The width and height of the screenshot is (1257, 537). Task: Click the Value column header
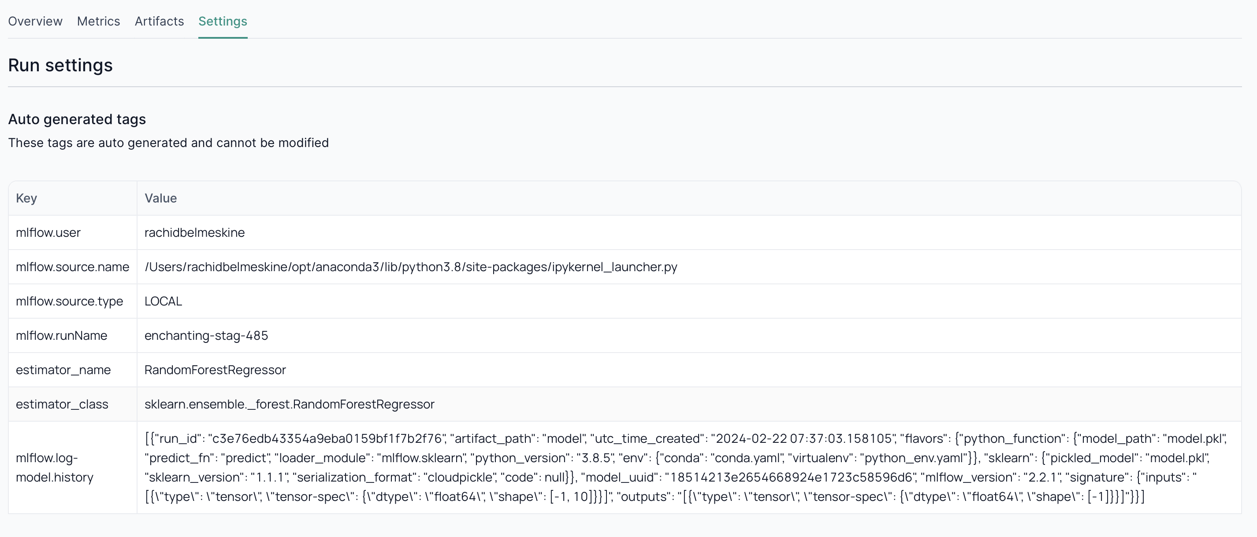pyautogui.click(x=160, y=199)
